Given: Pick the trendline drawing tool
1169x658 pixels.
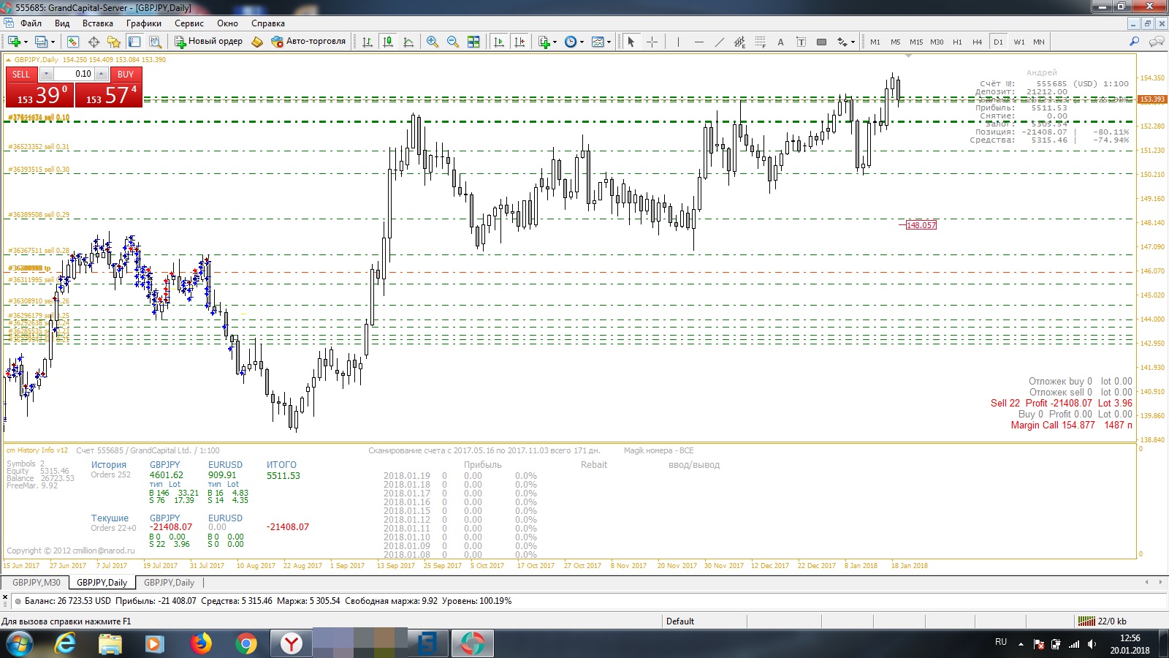Looking at the screenshot, I should click(x=720, y=42).
